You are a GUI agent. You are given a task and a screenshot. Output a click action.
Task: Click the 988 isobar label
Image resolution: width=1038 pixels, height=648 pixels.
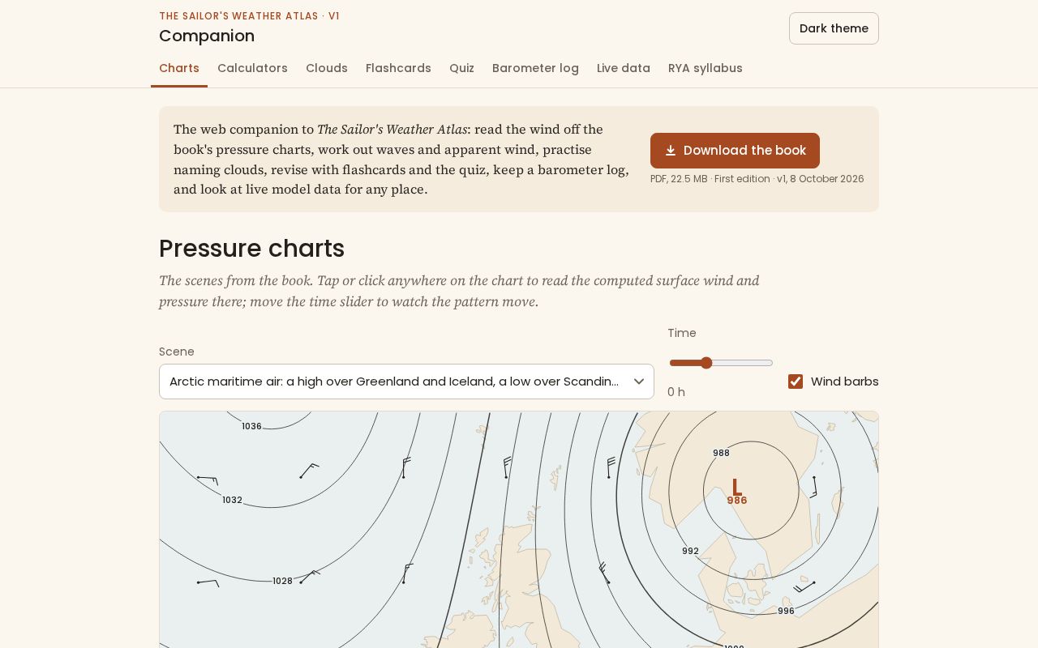(721, 453)
